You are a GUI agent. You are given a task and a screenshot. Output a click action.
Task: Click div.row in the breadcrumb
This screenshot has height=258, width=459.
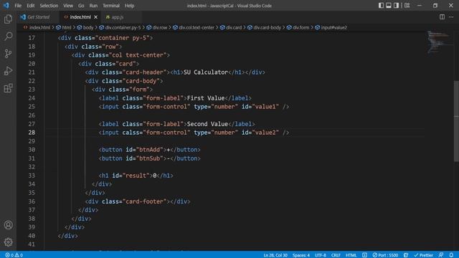(x=159, y=27)
